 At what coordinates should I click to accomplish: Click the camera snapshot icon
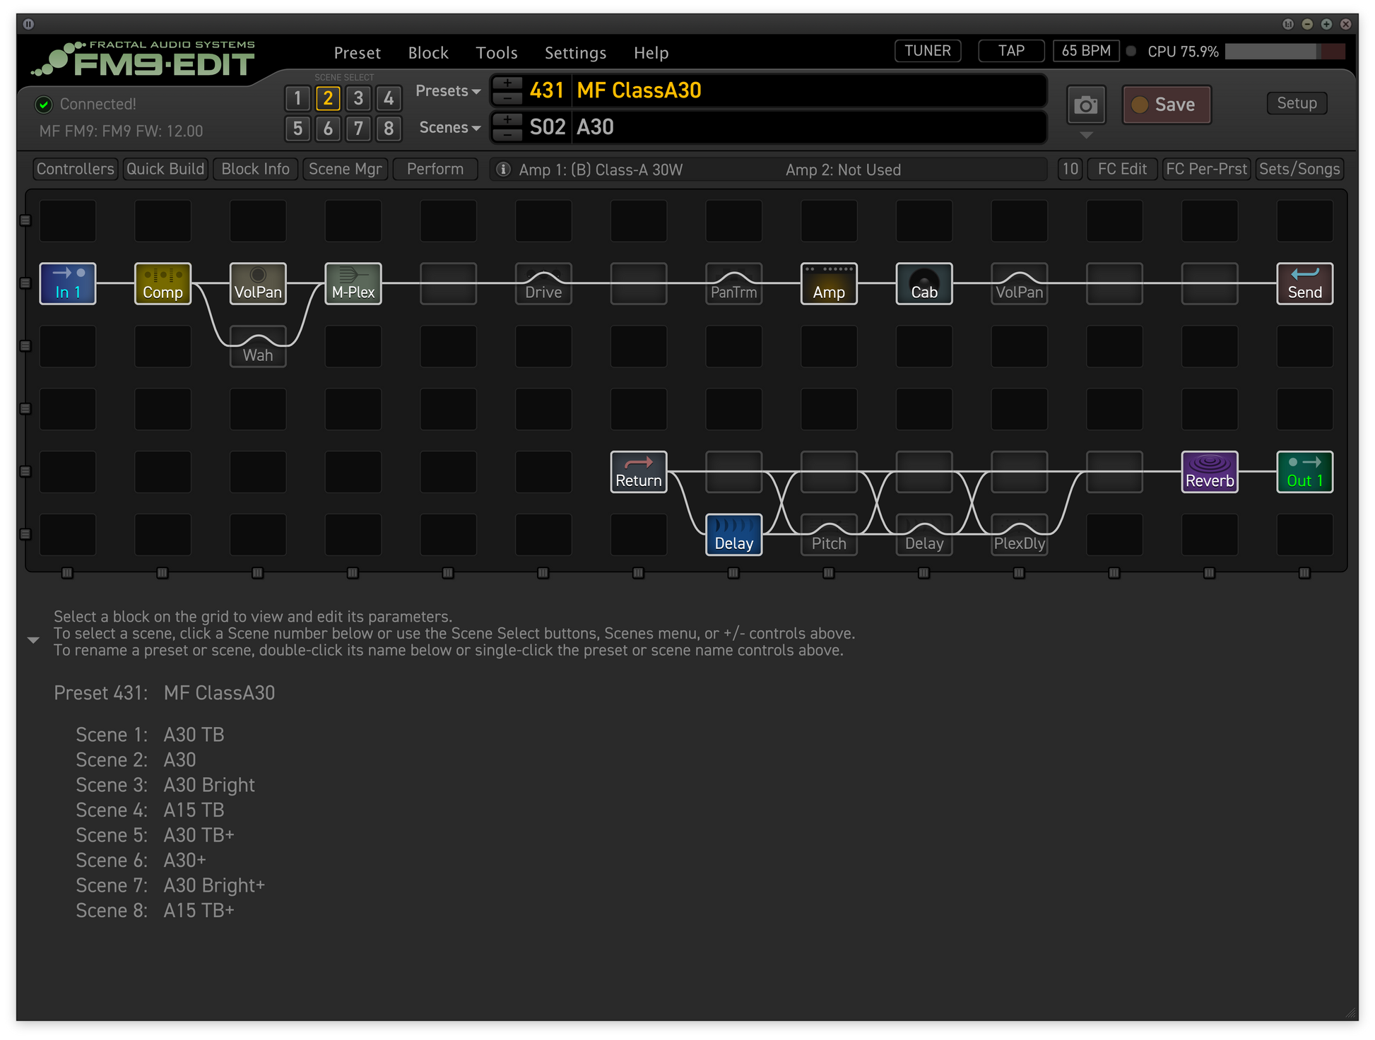(x=1086, y=105)
